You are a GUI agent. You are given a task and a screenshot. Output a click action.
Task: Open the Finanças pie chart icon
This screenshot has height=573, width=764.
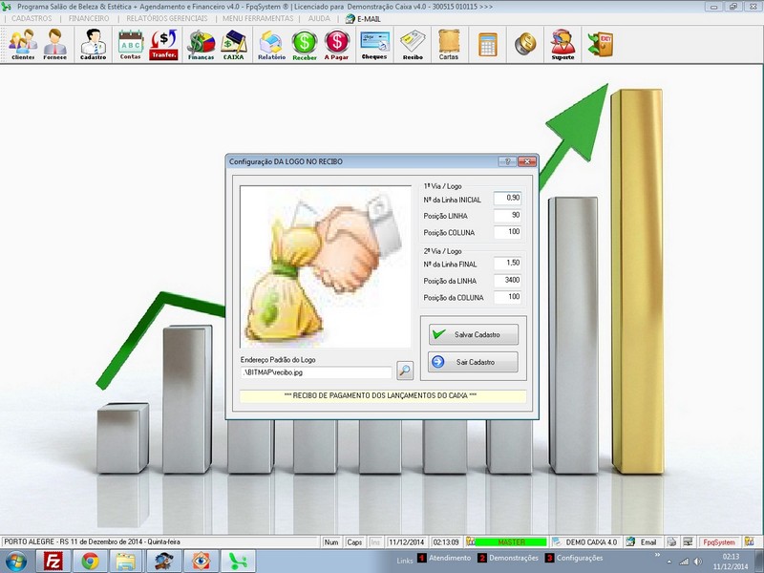(x=201, y=44)
